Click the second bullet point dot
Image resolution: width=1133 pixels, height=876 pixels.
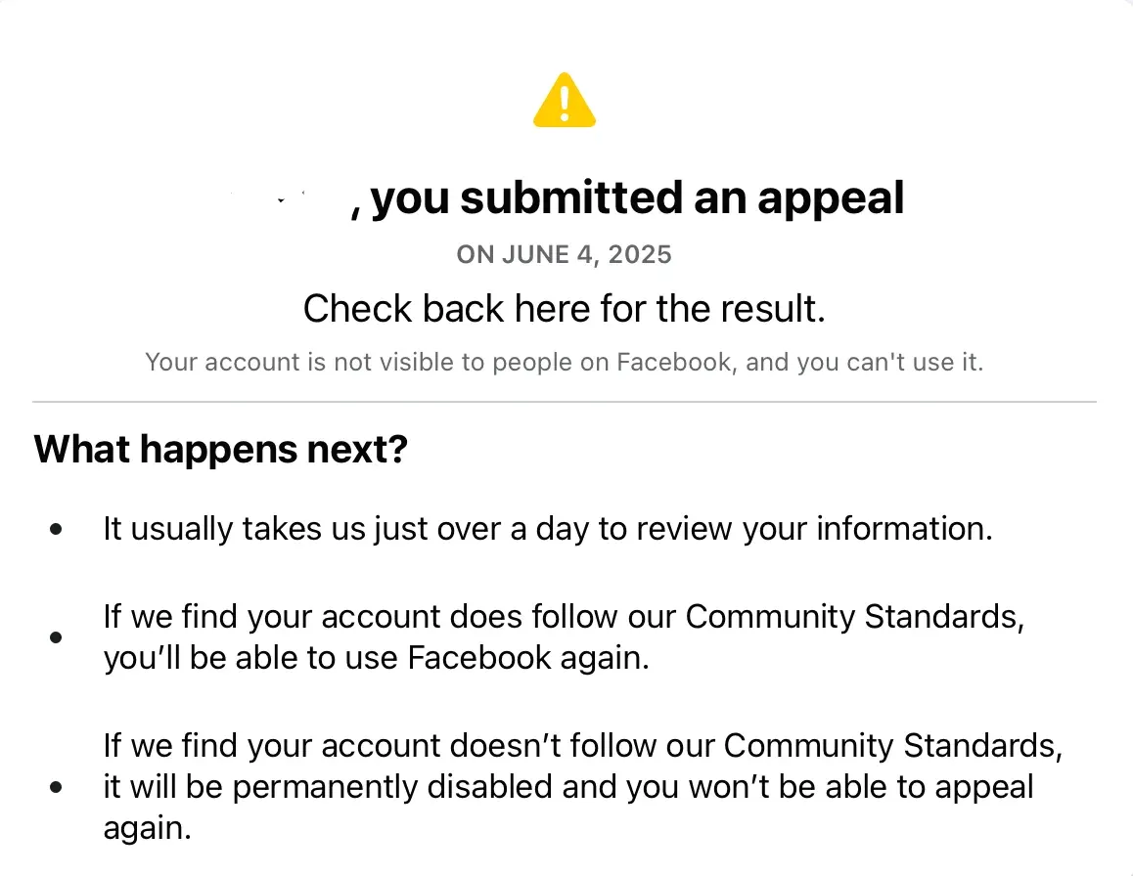click(x=57, y=637)
